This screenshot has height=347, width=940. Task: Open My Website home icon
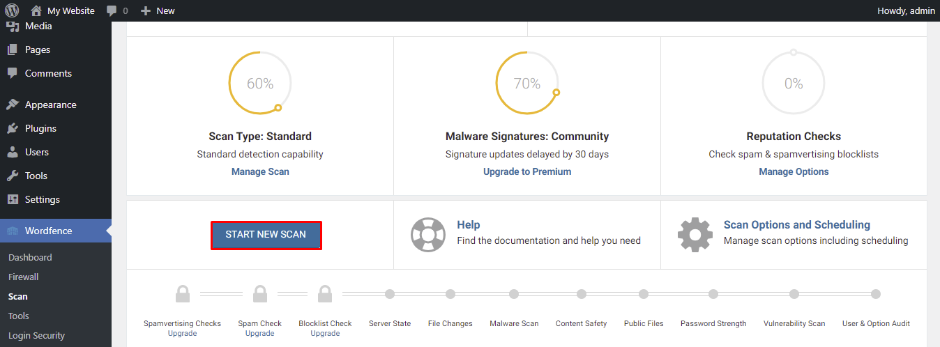tap(36, 10)
